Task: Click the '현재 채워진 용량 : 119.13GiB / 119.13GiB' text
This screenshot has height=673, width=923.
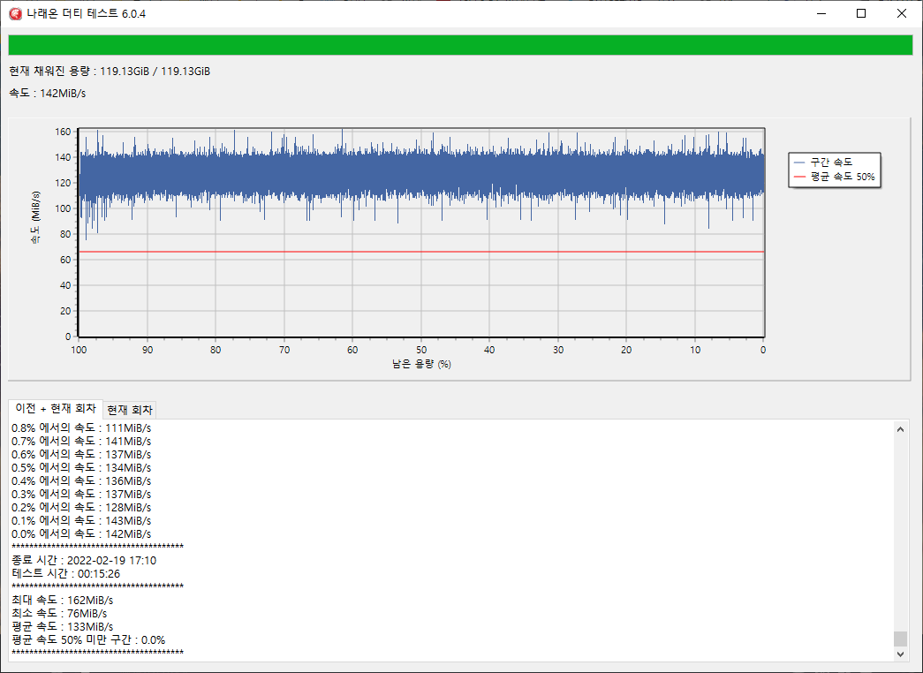Action: (x=110, y=72)
